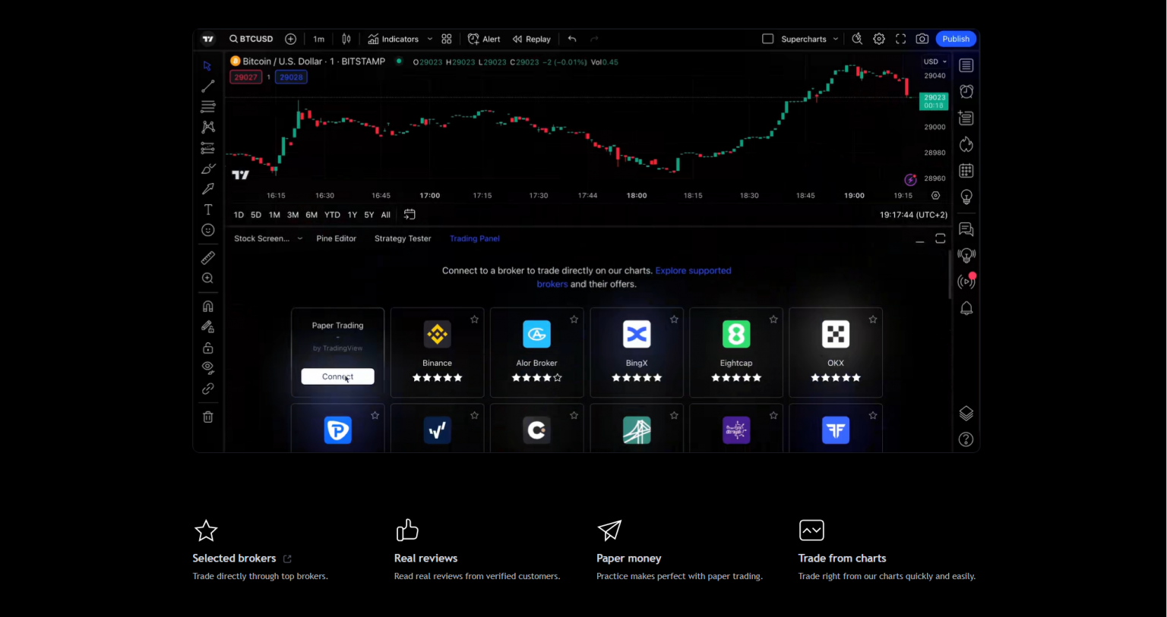Open the economic calendar panel
Viewport: 1167px width, 617px height.
coord(966,170)
